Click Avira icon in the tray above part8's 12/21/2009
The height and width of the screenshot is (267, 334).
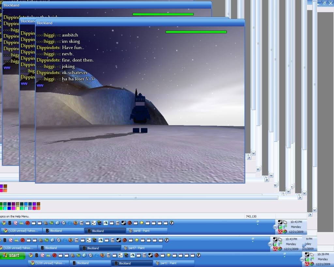click(280, 232)
